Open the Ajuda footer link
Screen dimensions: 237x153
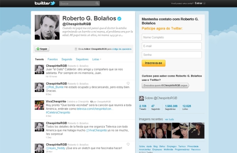149,146
